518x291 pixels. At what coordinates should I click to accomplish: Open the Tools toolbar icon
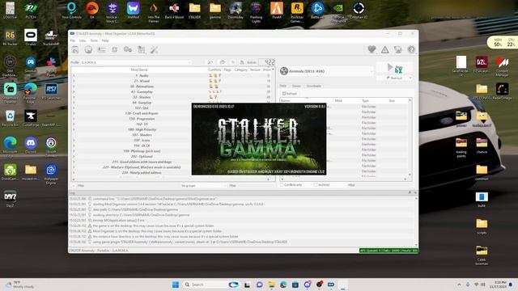[x=141, y=50]
